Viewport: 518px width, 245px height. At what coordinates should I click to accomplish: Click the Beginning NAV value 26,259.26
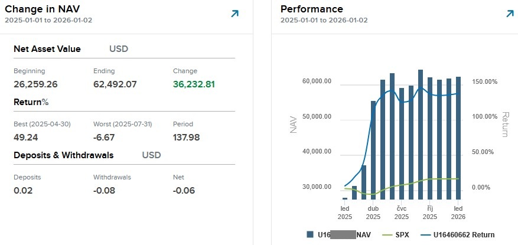[x=35, y=84]
